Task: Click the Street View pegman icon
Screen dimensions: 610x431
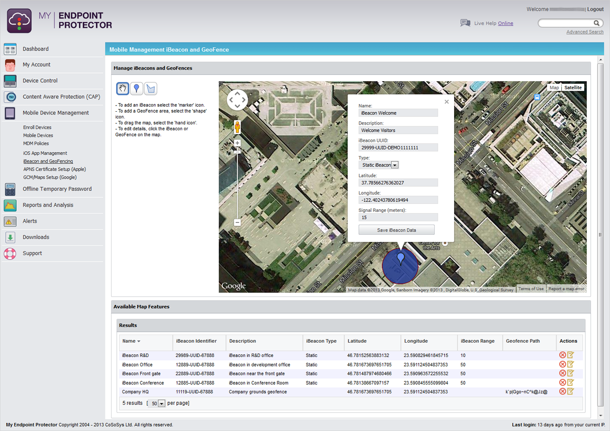Action: 237,127
